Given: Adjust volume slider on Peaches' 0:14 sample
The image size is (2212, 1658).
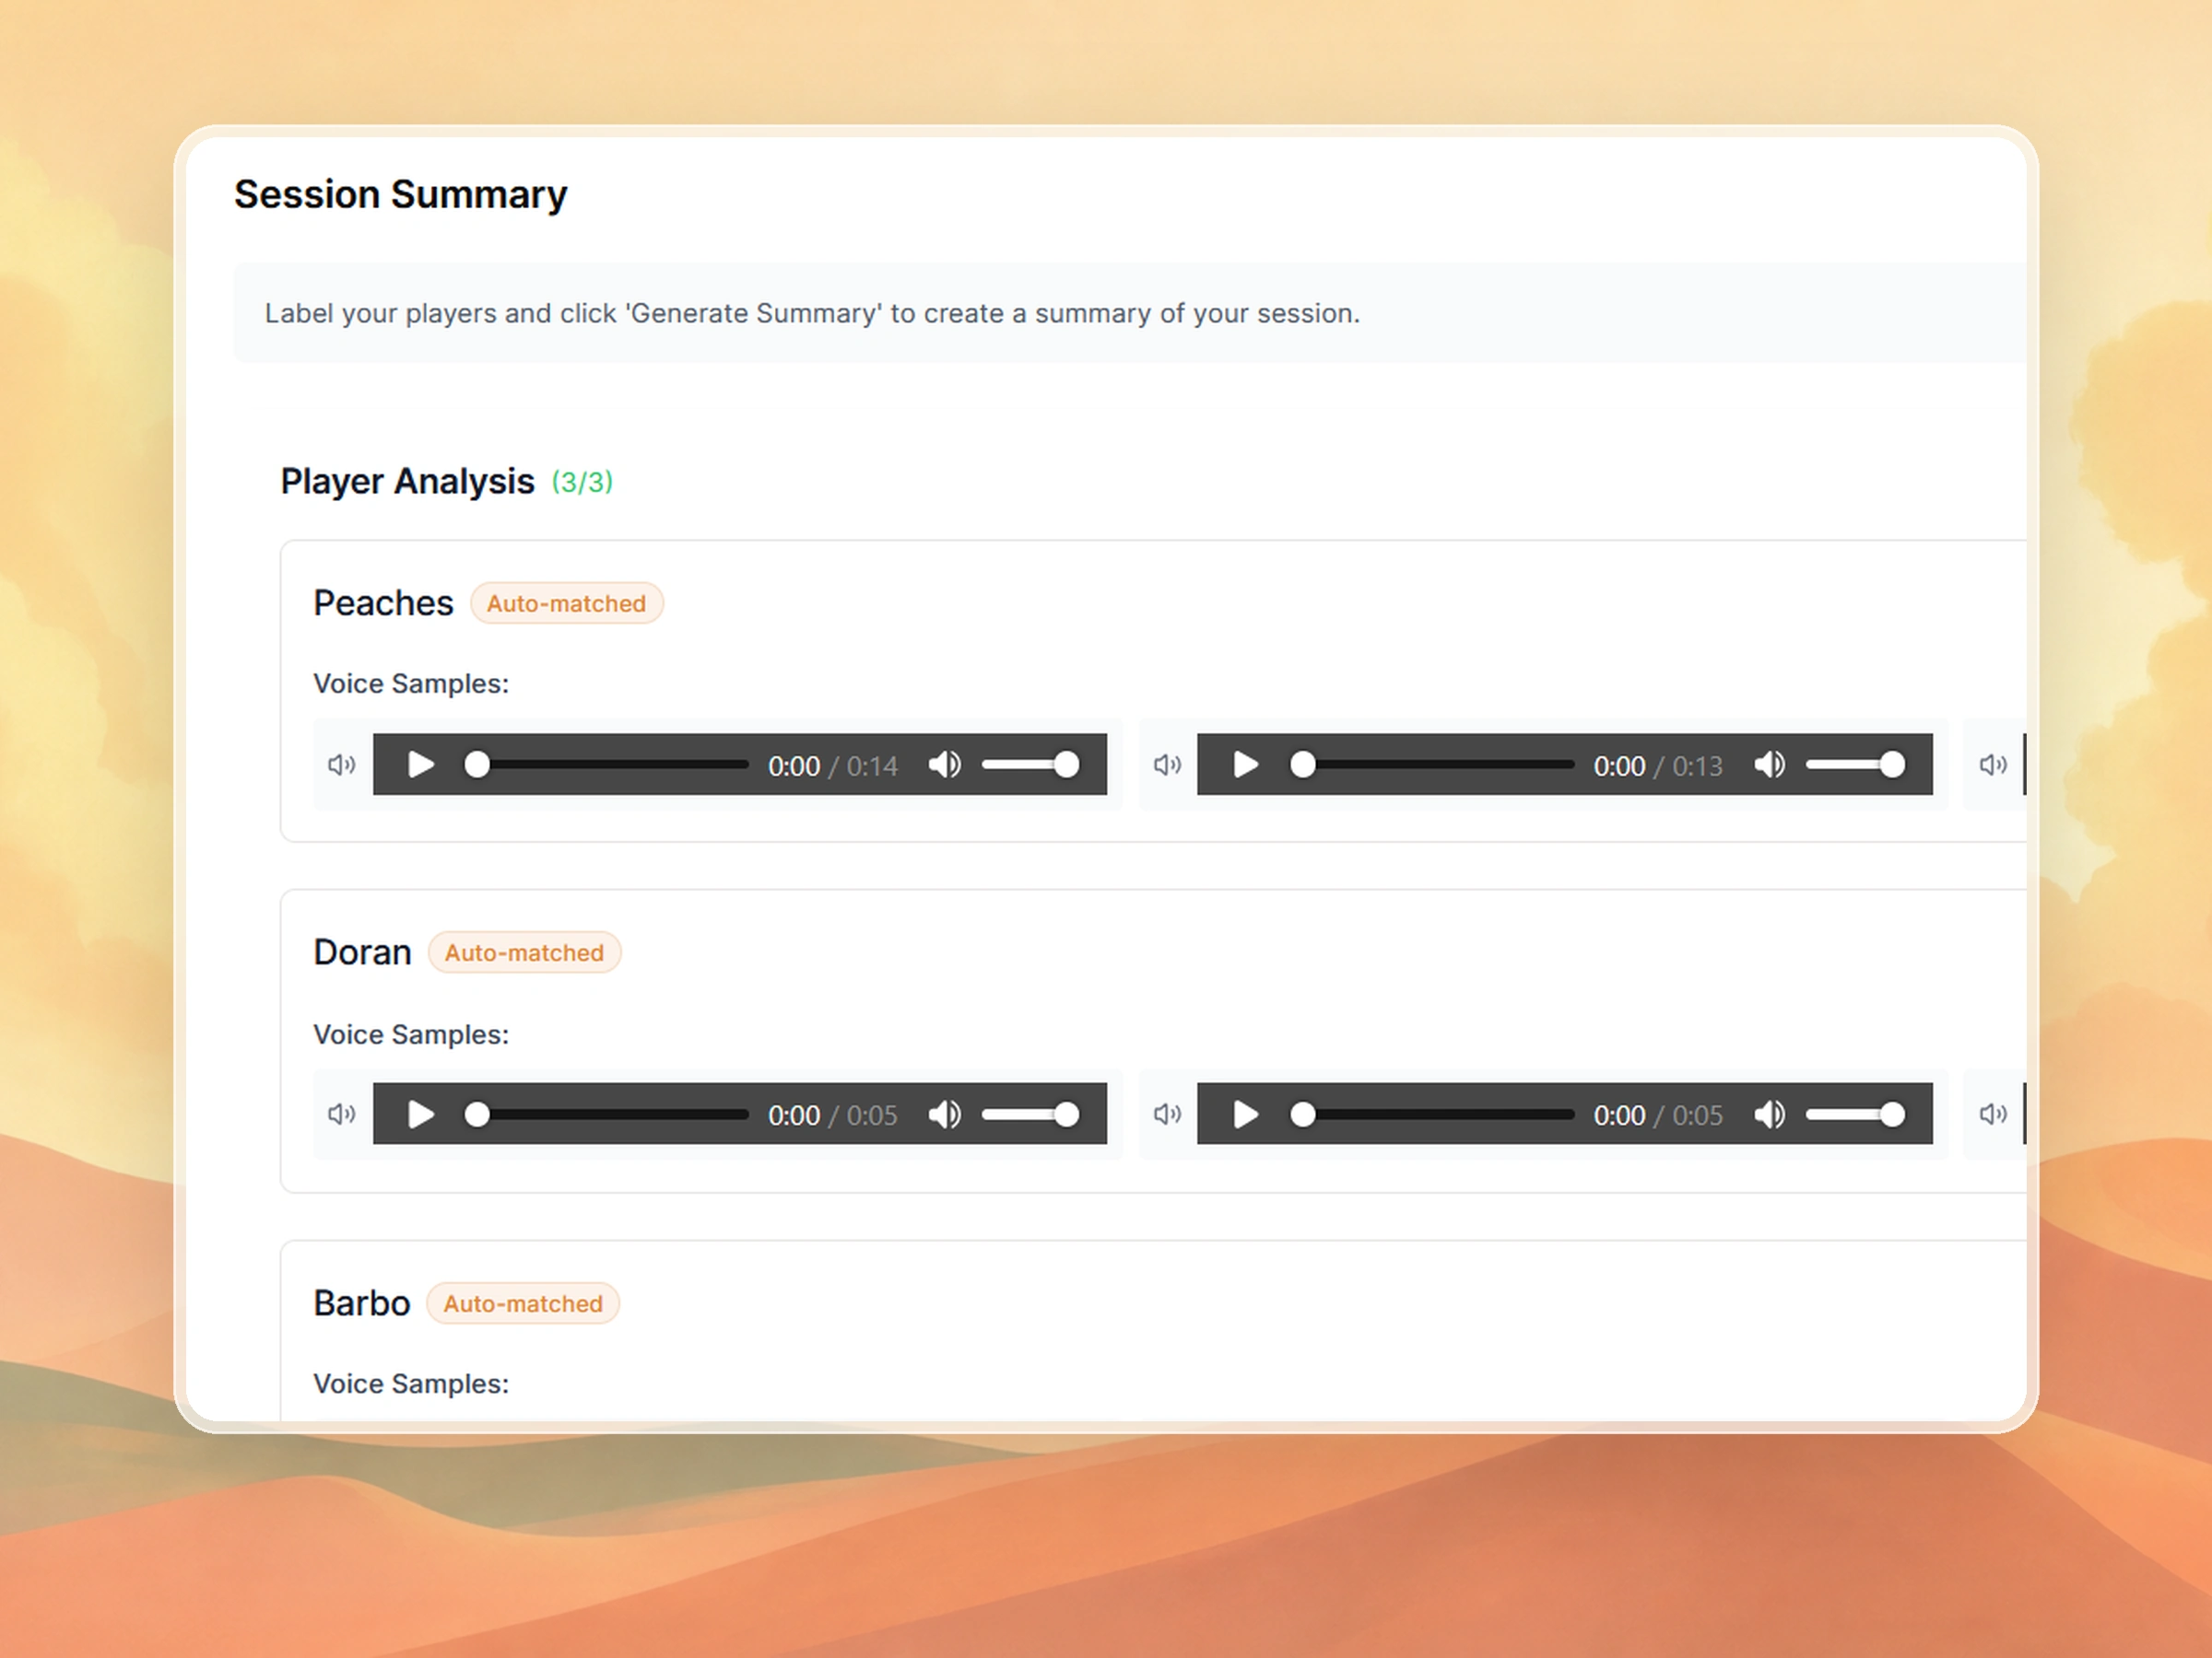Looking at the screenshot, I should 1031,765.
